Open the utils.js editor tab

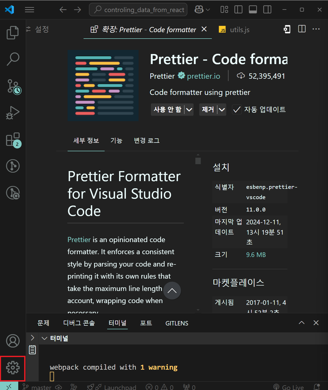coord(234,30)
